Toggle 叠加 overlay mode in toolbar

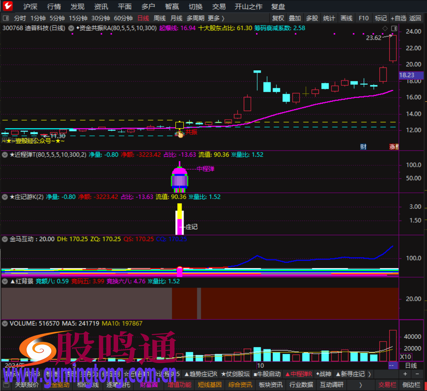click(x=294, y=18)
